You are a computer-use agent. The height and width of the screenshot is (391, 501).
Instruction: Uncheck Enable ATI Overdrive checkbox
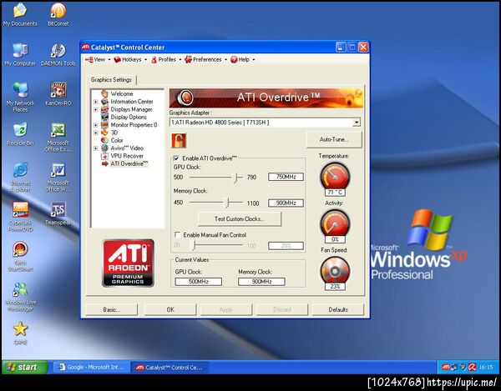(176, 158)
